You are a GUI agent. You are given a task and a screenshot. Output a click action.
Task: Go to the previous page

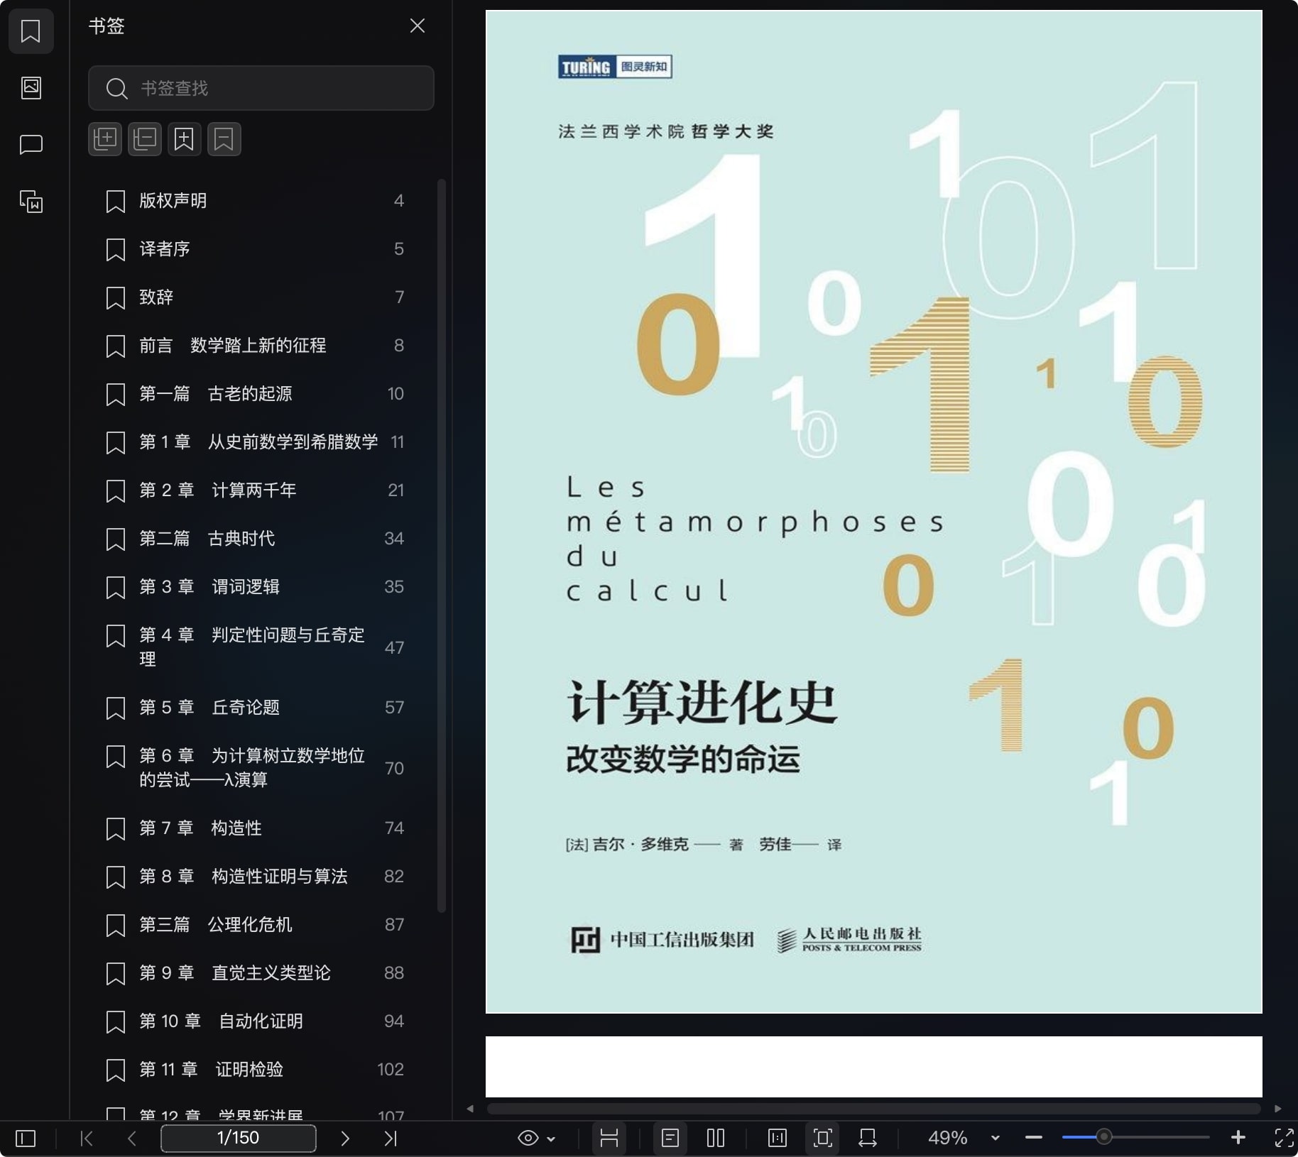click(x=132, y=1139)
